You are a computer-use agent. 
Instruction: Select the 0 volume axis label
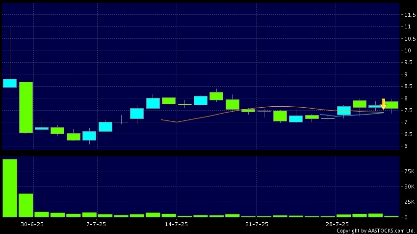pyautogui.click(x=406, y=217)
